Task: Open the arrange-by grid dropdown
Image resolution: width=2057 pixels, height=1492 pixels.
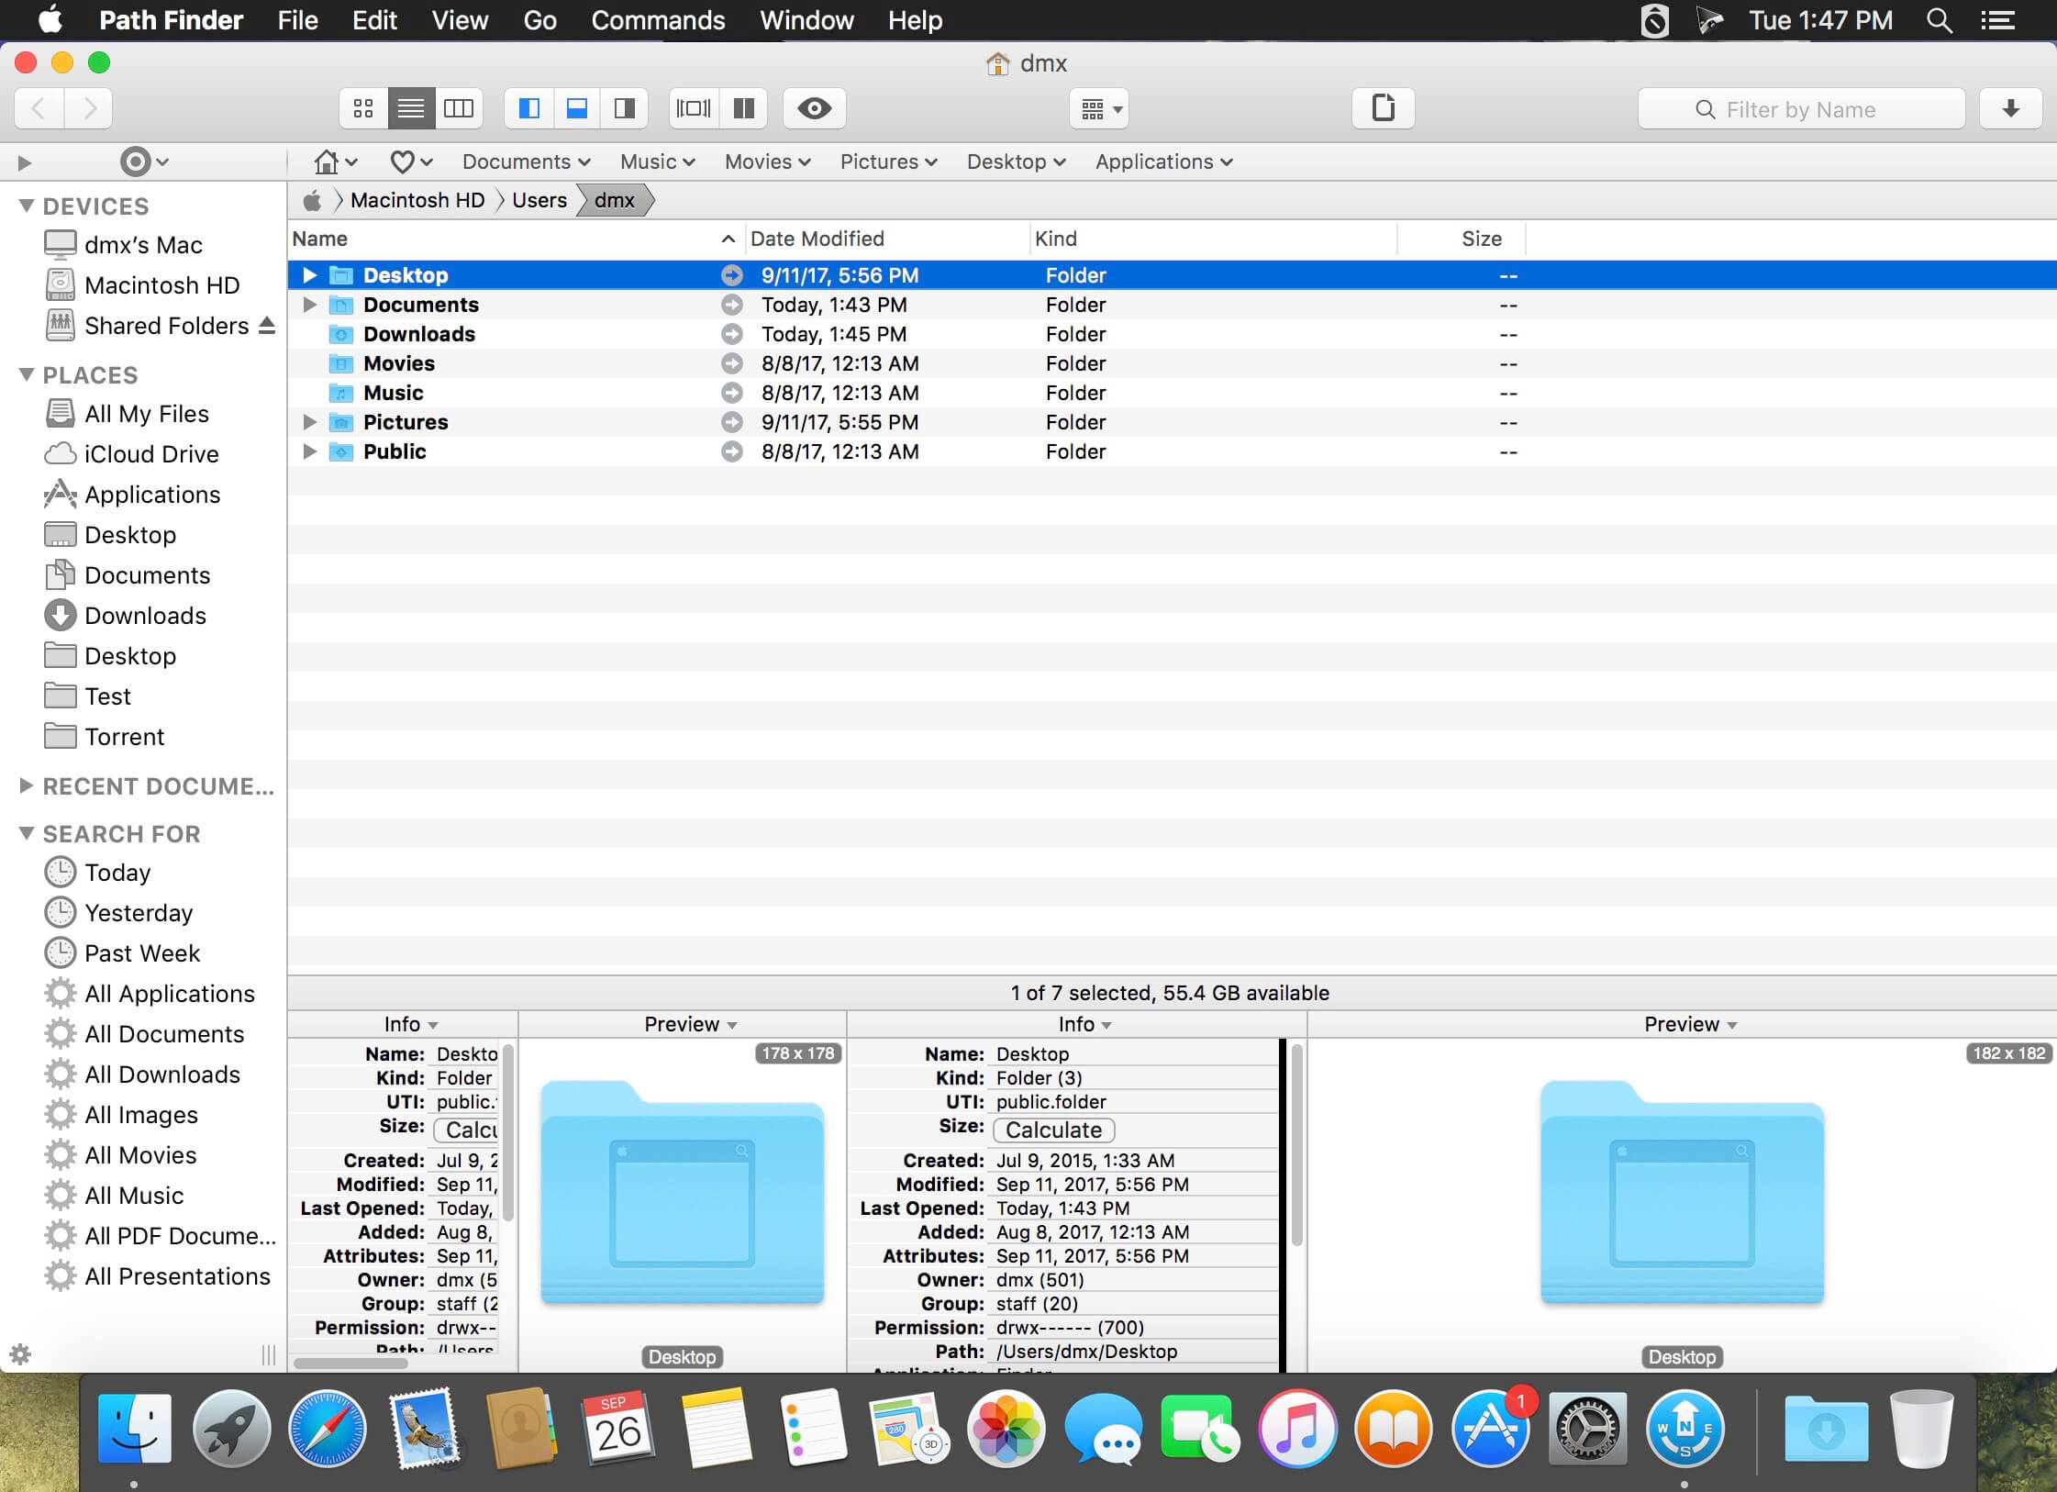Action: click(x=1099, y=109)
